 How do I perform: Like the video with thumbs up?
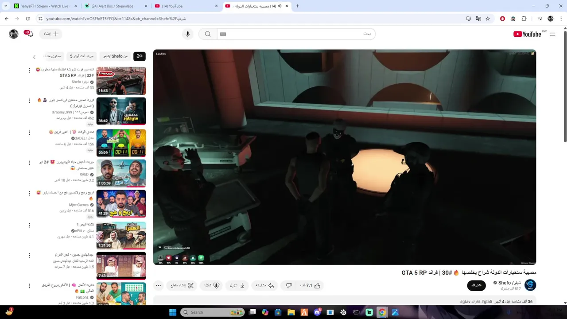point(310,286)
